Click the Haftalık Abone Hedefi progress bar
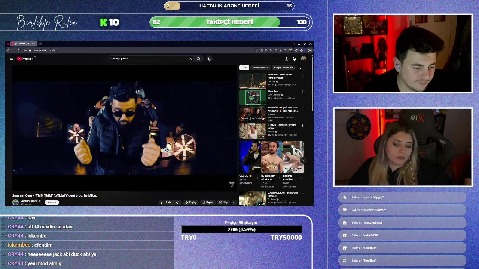The width and height of the screenshot is (479, 269). point(229,6)
